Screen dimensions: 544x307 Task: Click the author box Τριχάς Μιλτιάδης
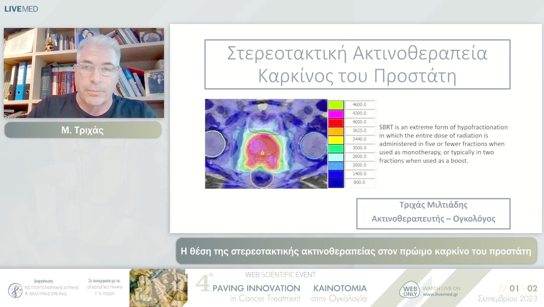[433, 213]
